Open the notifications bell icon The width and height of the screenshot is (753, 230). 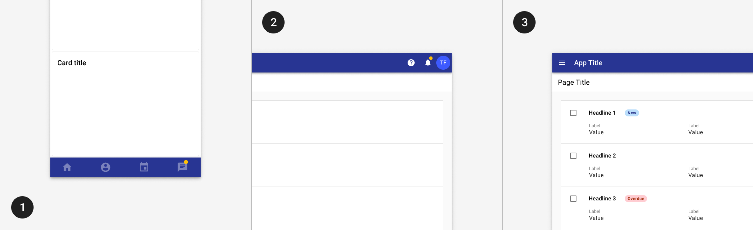[x=428, y=62]
